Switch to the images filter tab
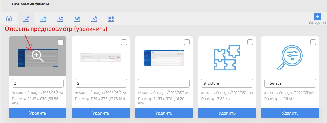327x123 pixels. pyautogui.click(x=26, y=19)
